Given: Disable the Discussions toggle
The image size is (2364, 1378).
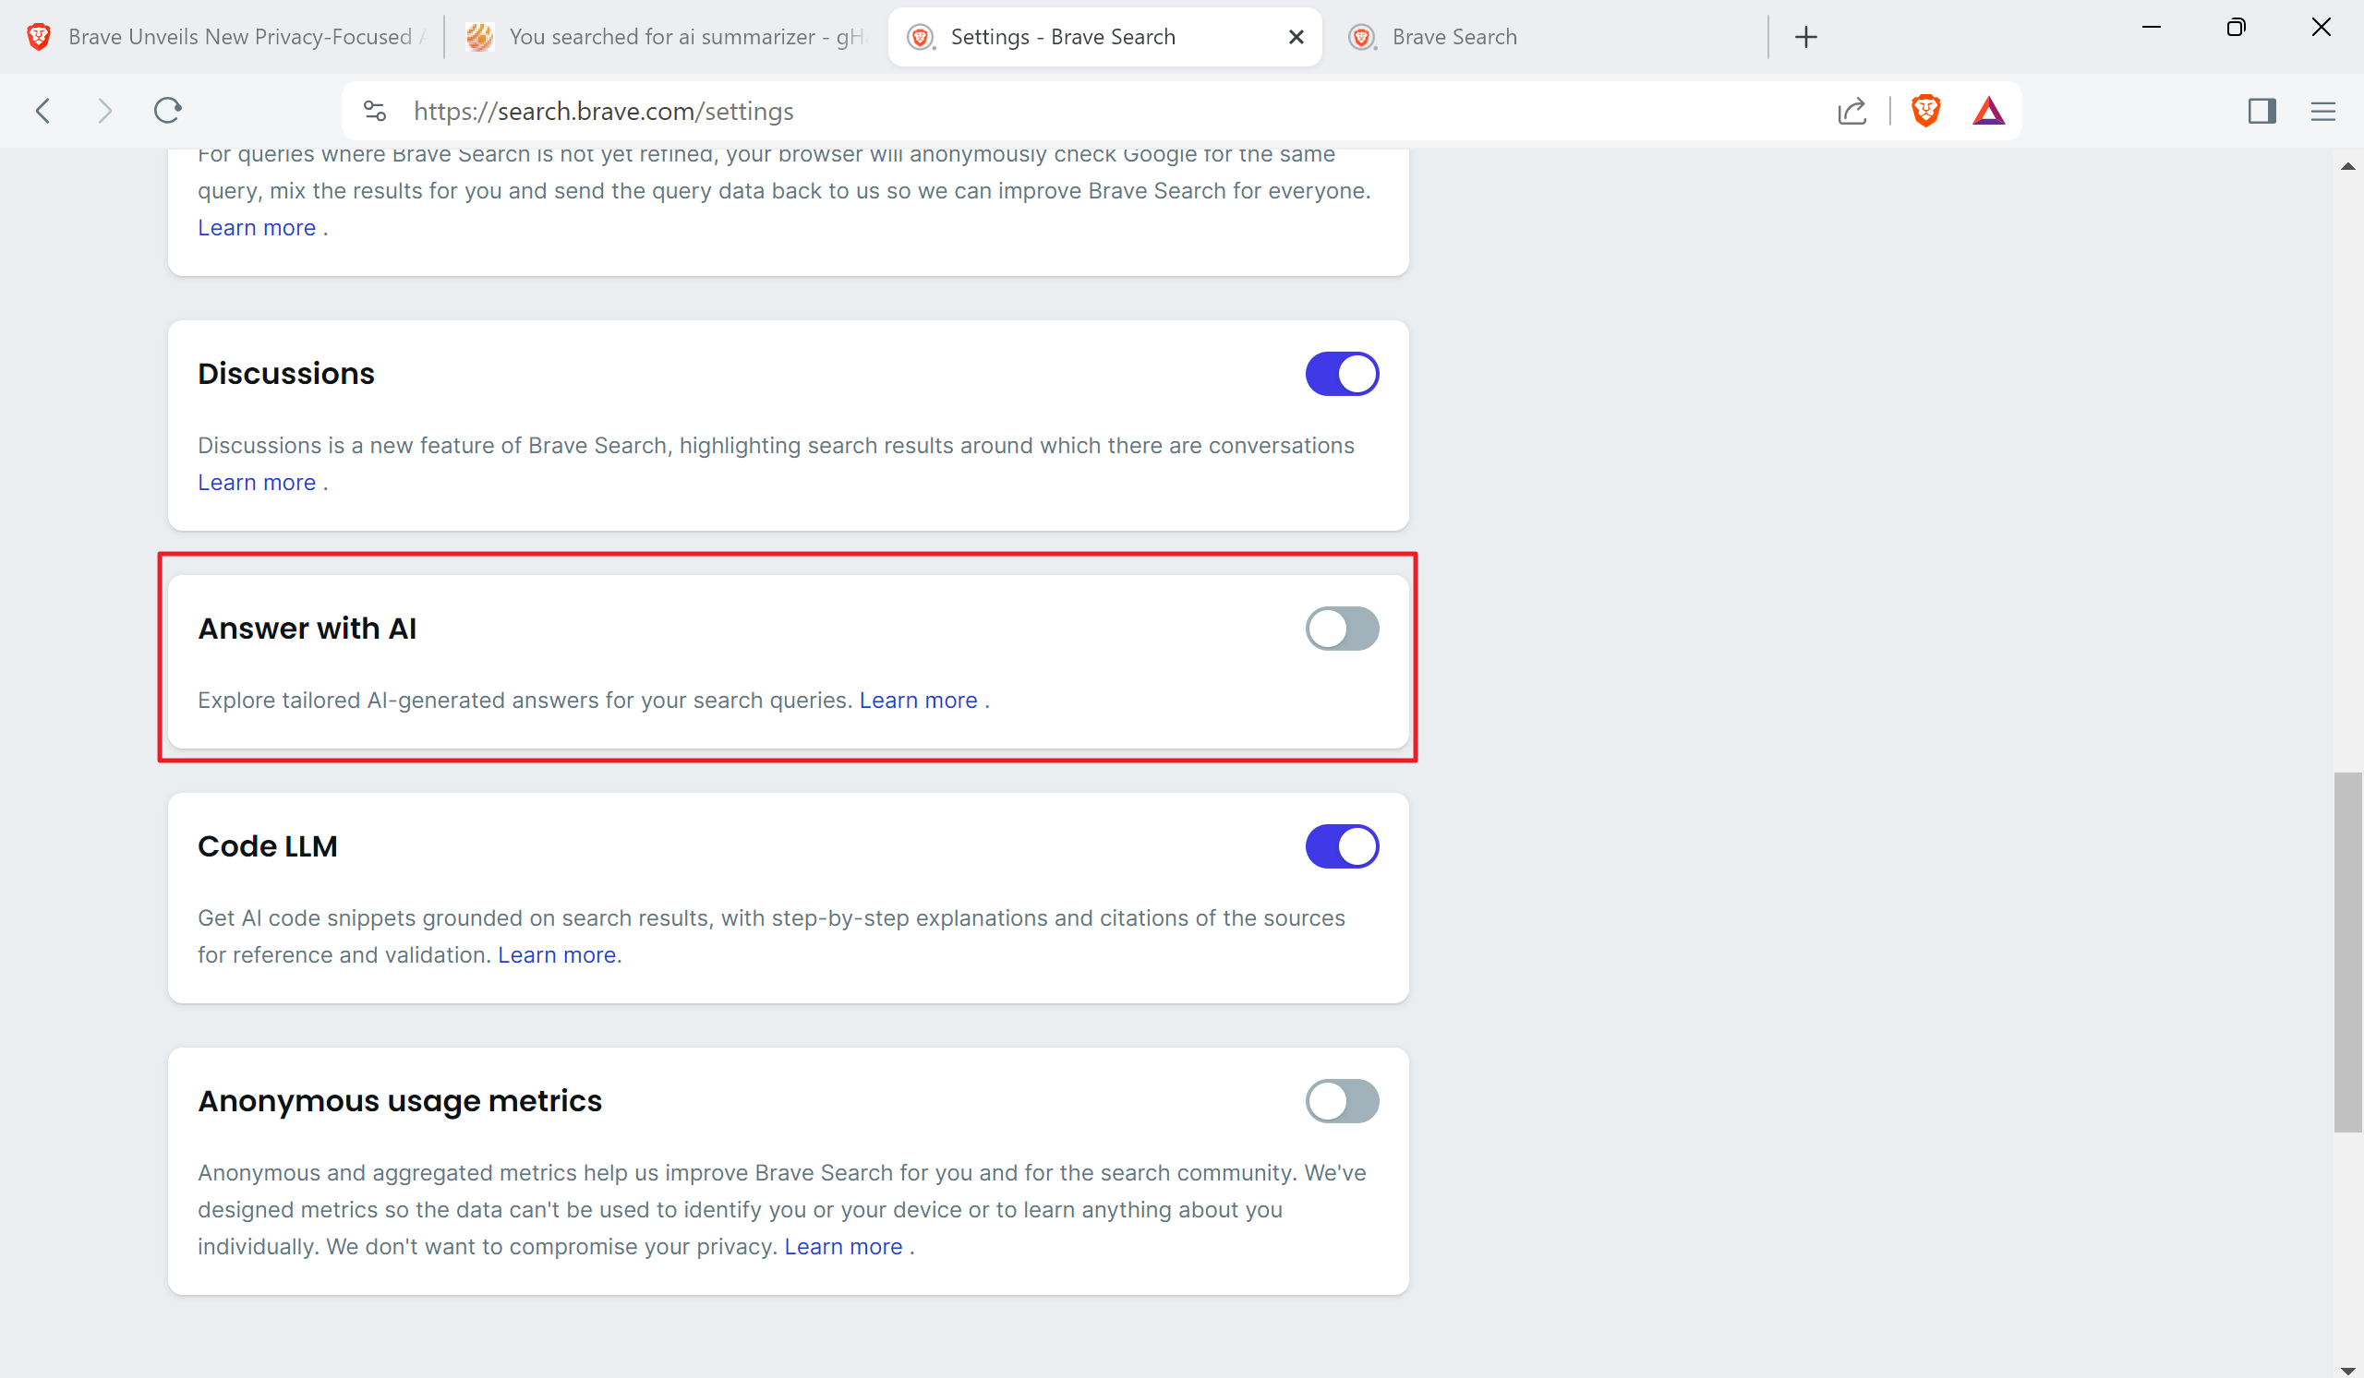Looking at the screenshot, I should [x=1342, y=374].
